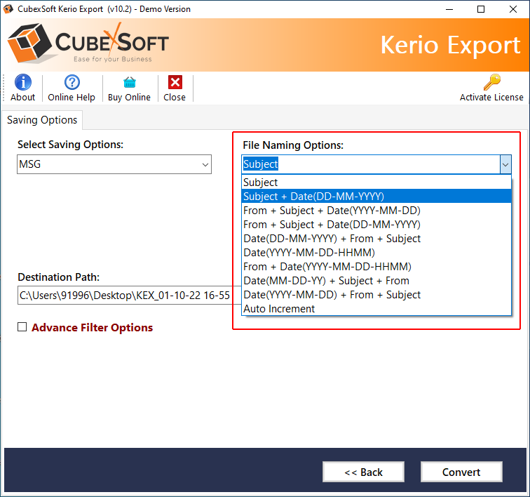This screenshot has width=530, height=497.
Task: Choose the plain 'Subject' naming option
Action: (x=376, y=183)
